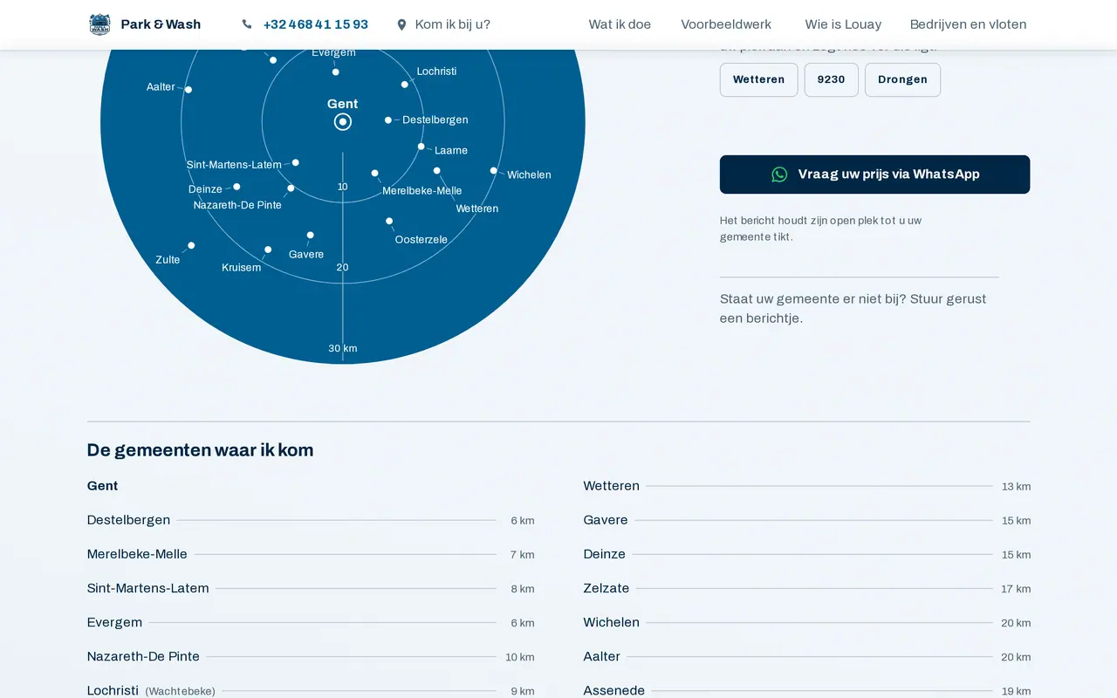Click heading De gemeenten waar ik kom

(200, 450)
